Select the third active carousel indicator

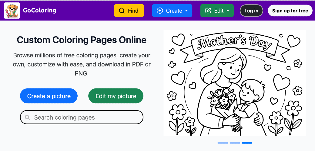247,143
